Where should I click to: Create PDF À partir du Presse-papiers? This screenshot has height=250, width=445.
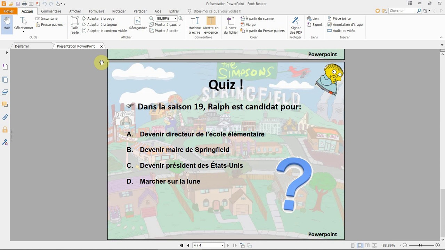(262, 31)
